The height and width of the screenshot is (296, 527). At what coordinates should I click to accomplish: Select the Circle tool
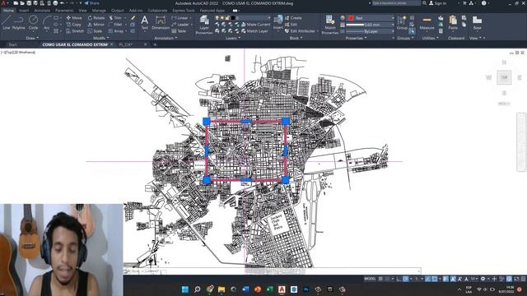[33, 22]
